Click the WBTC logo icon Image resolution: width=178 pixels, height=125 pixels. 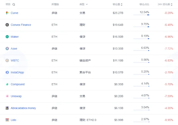7,60
